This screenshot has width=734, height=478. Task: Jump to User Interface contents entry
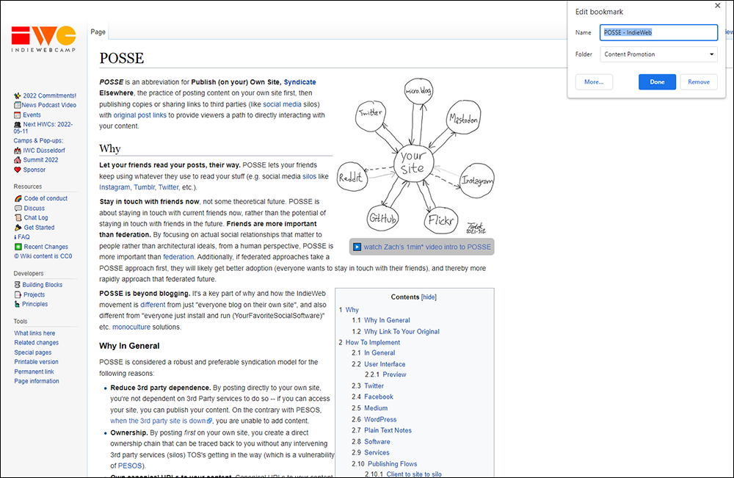385,364
